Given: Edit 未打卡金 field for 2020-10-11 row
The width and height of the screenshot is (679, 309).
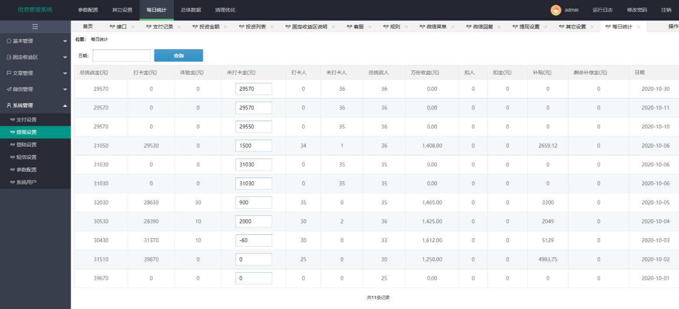Looking at the screenshot, I should pyautogui.click(x=254, y=108).
